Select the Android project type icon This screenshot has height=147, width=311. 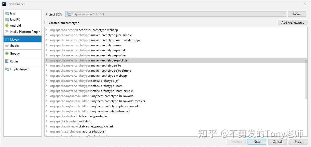click(8, 25)
